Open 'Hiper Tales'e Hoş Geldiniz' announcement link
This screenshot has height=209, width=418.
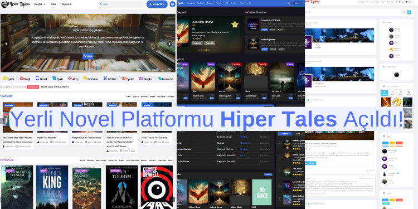coord(55,87)
